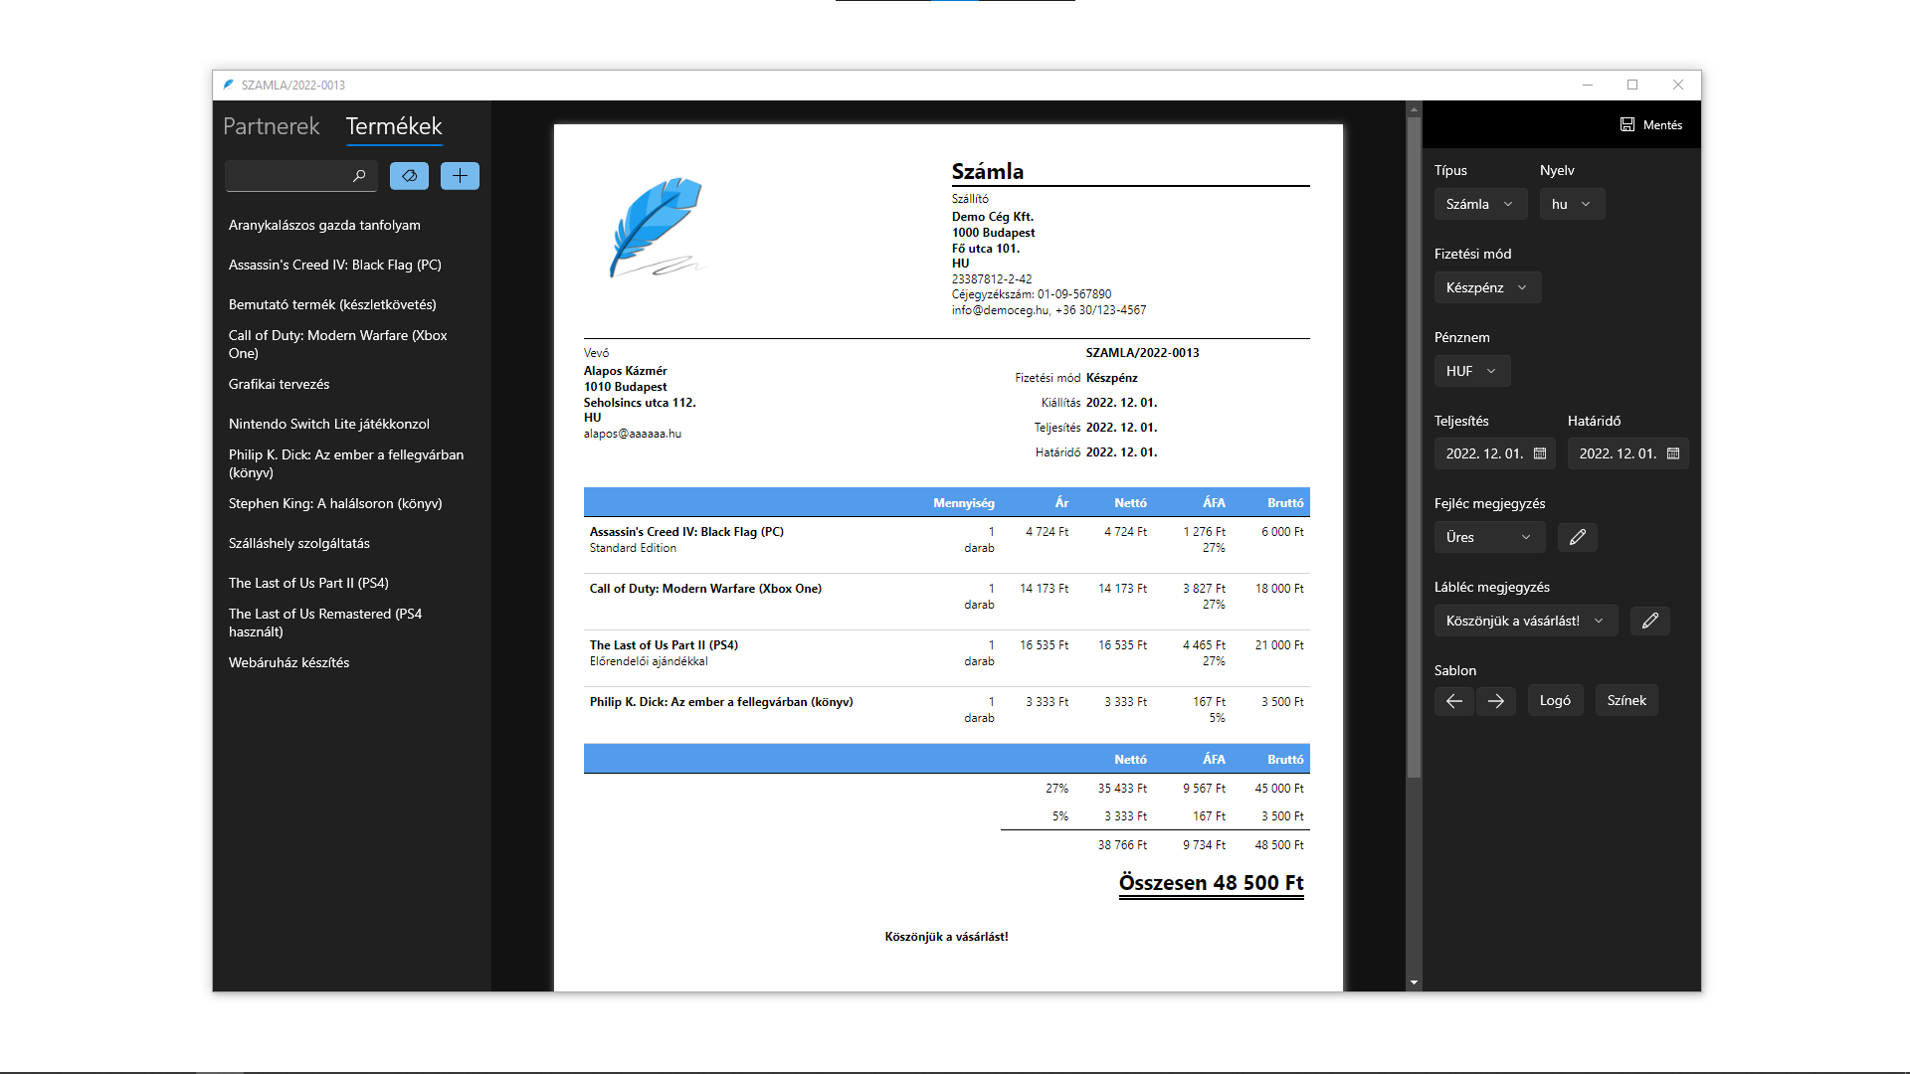This screenshot has width=1910, height=1074.
Task: Click the invoice preview scrollbar down arrow
Action: [1414, 983]
